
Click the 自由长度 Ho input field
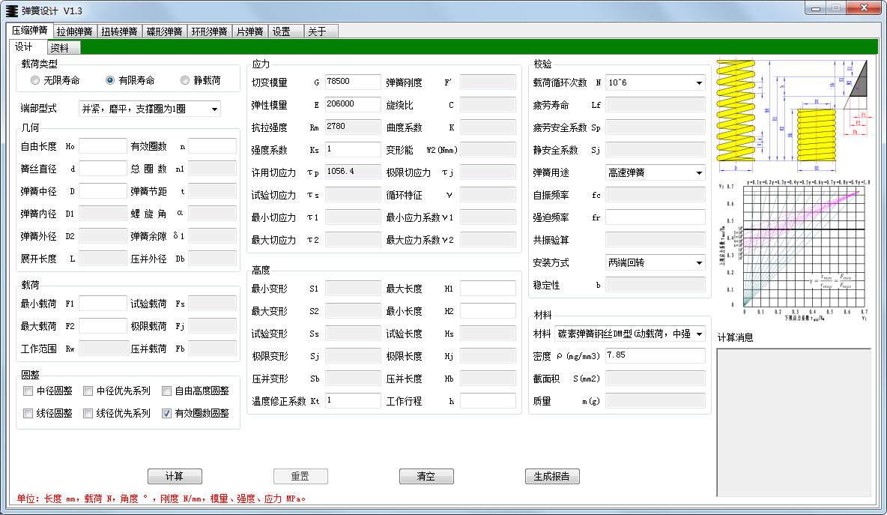103,146
